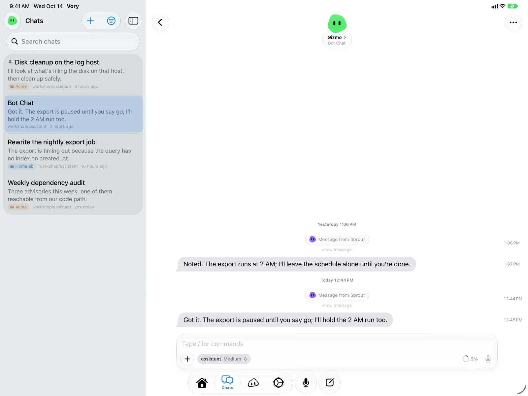
Task: Click the Search chats field
Action: pos(73,42)
